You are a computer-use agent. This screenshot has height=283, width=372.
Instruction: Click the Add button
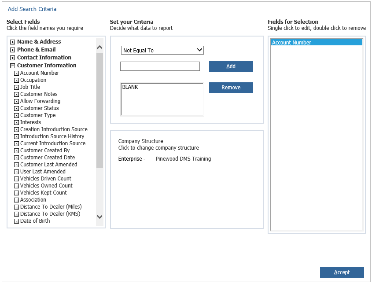pos(231,66)
